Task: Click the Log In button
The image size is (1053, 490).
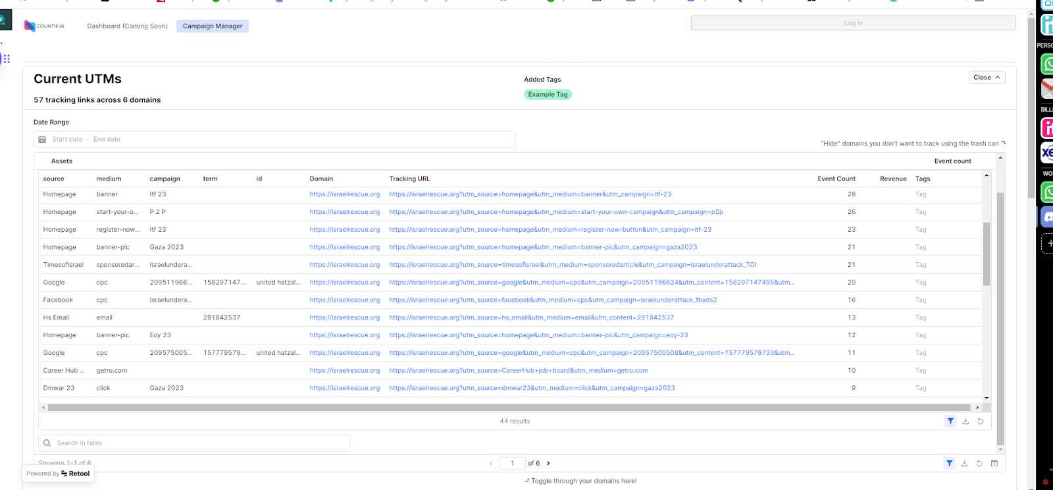Action: coord(853,23)
